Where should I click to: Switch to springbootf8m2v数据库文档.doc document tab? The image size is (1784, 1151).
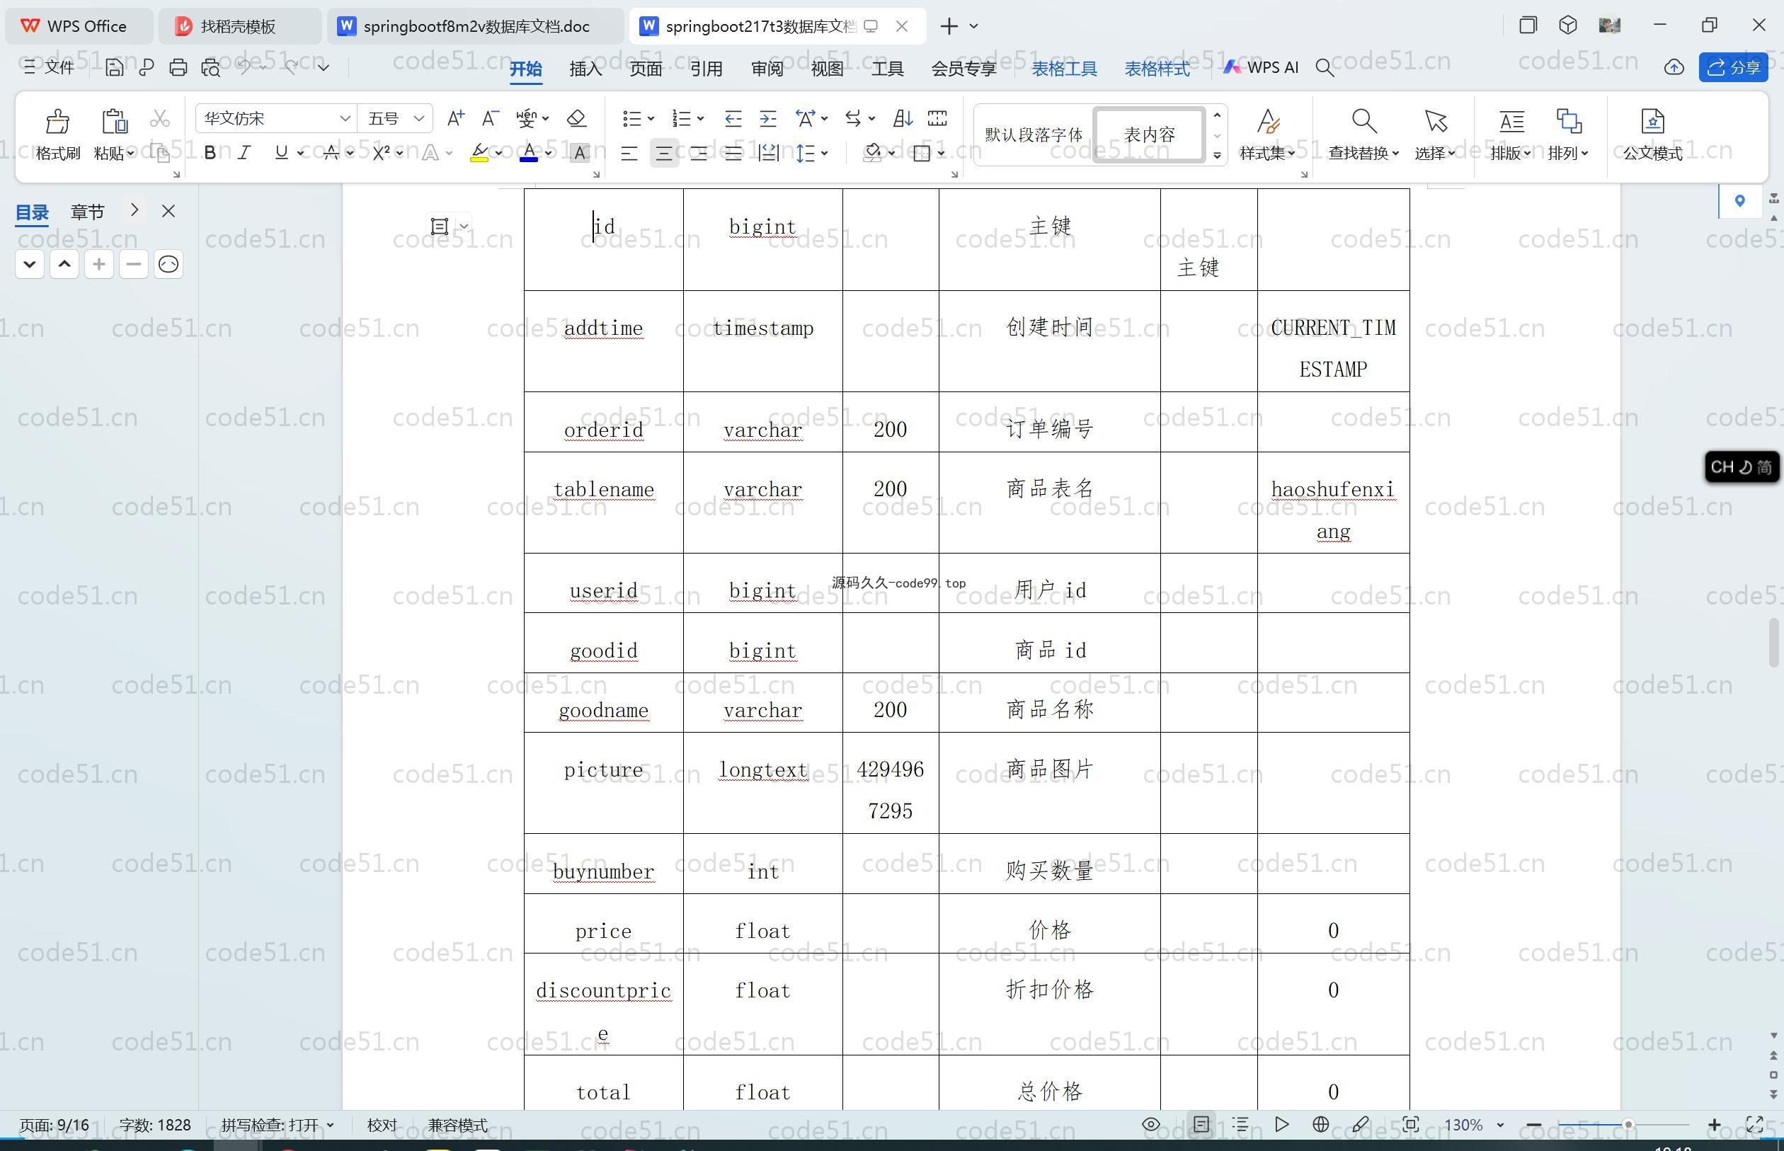coord(475,26)
